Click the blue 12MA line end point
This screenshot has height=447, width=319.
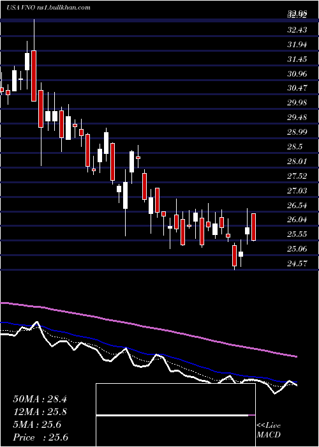296,382
